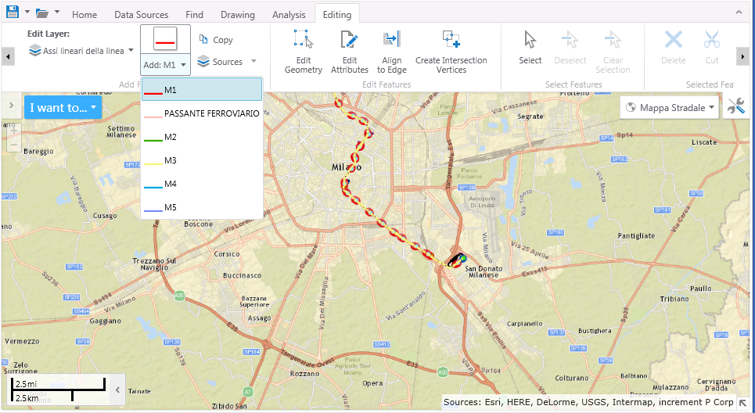Zoom out the map with minus button

14,145
